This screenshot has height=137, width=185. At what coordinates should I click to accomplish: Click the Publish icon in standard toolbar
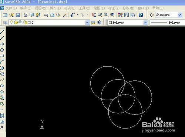38,15
